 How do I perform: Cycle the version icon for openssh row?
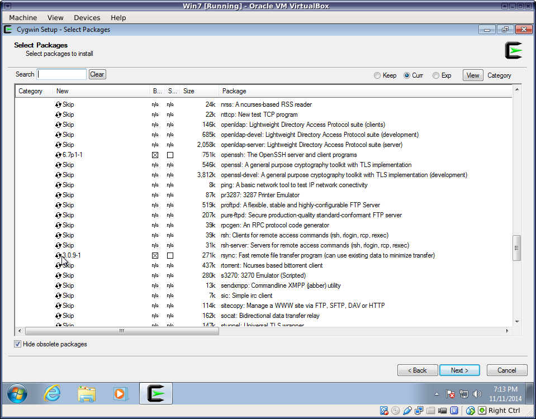pyautogui.click(x=58, y=155)
